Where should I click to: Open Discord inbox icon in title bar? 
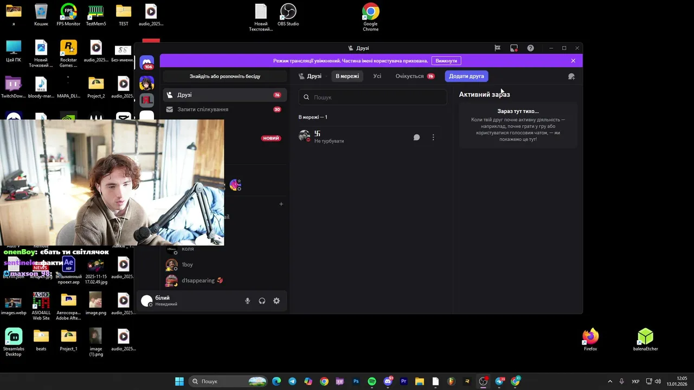coord(514,48)
